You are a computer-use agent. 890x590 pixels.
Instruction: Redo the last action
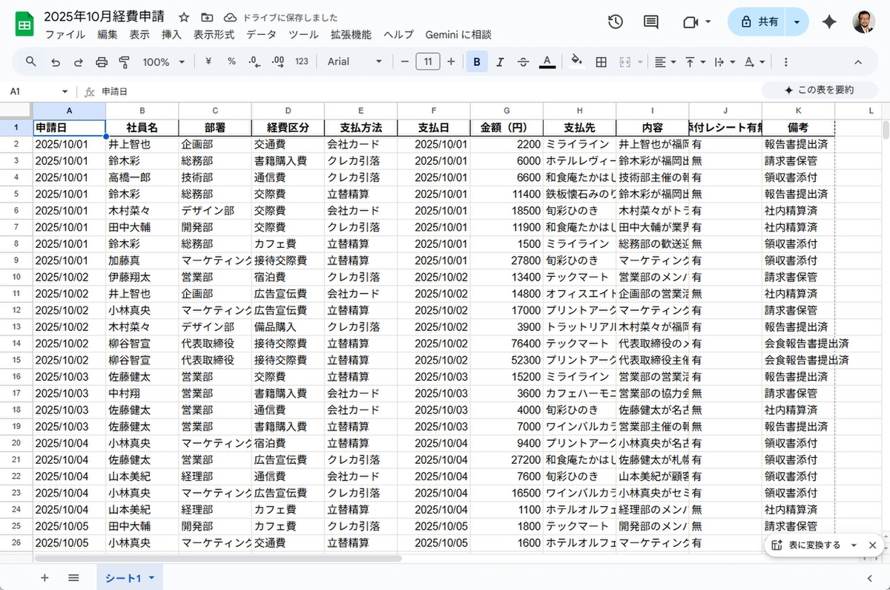click(x=79, y=62)
